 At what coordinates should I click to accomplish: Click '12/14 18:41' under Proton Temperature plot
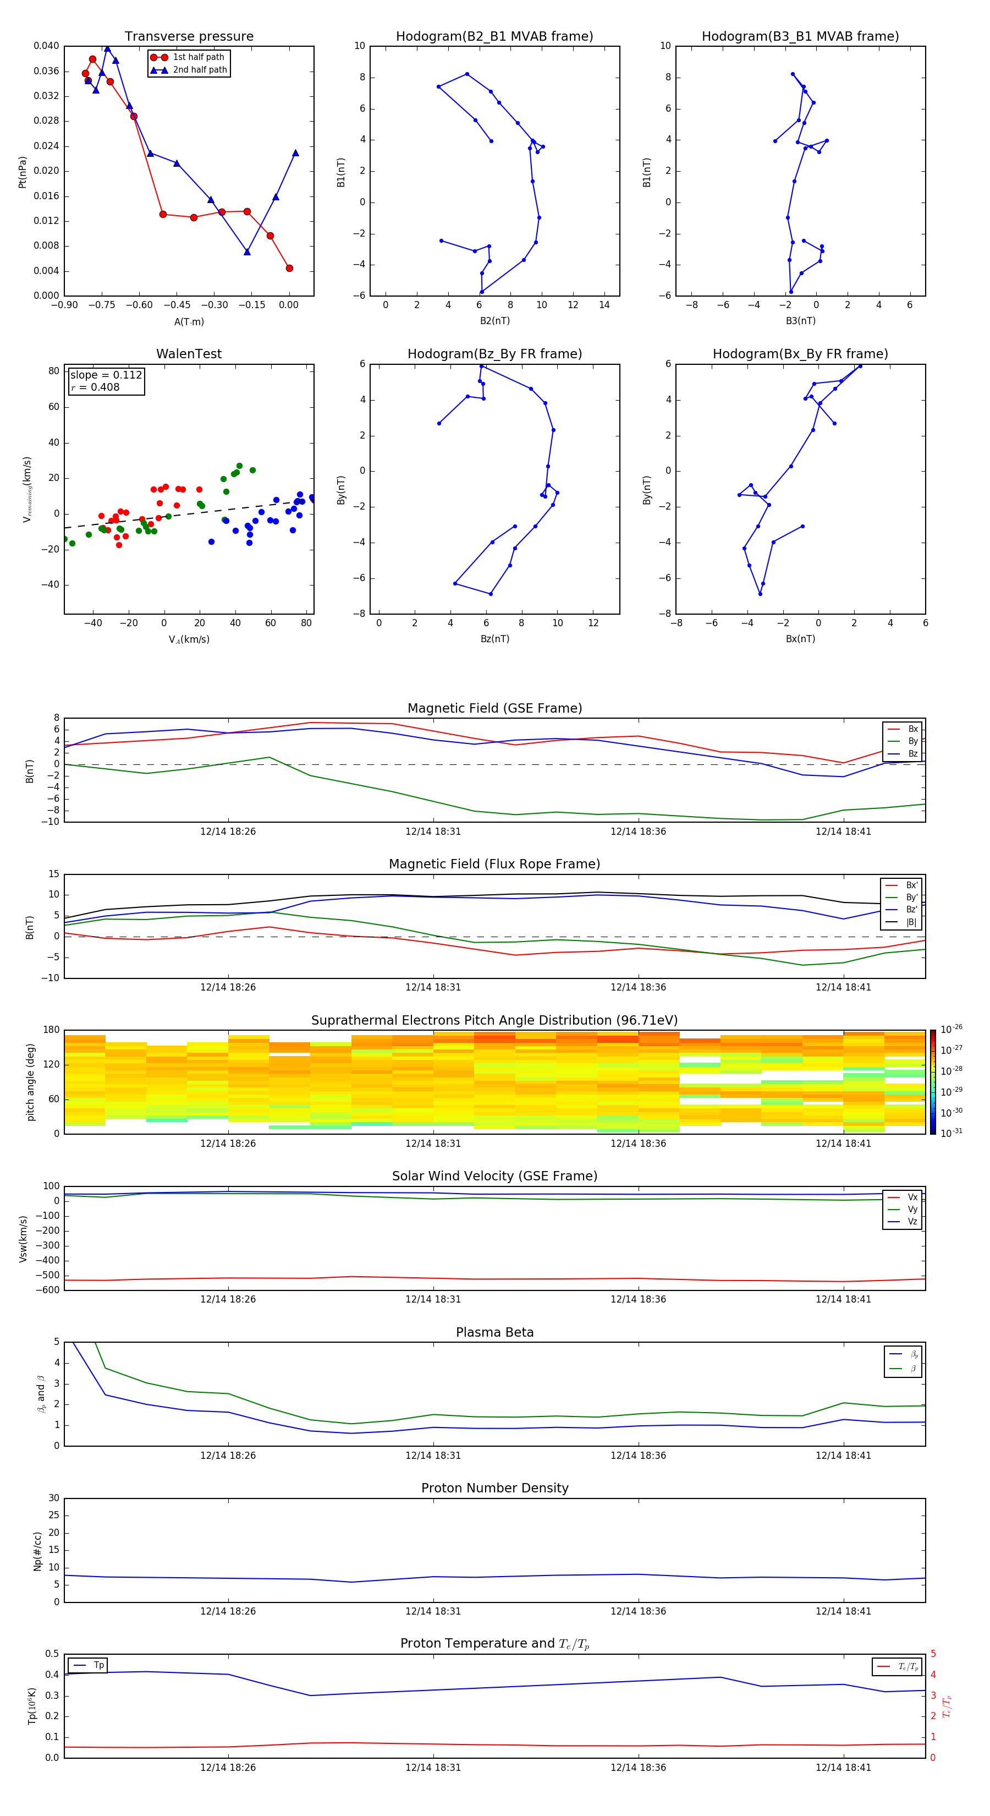(844, 1768)
